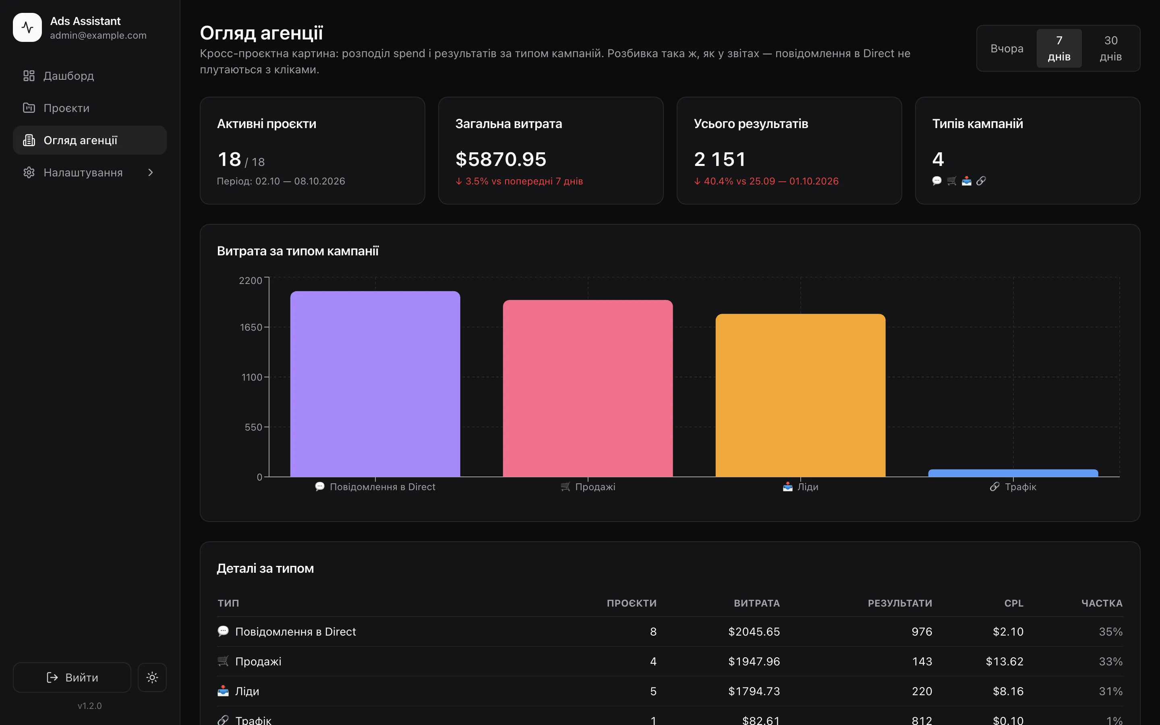Click the Ads Assistant pulse logo icon
The width and height of the screenshot is (1160, 725).
point(27,27)
